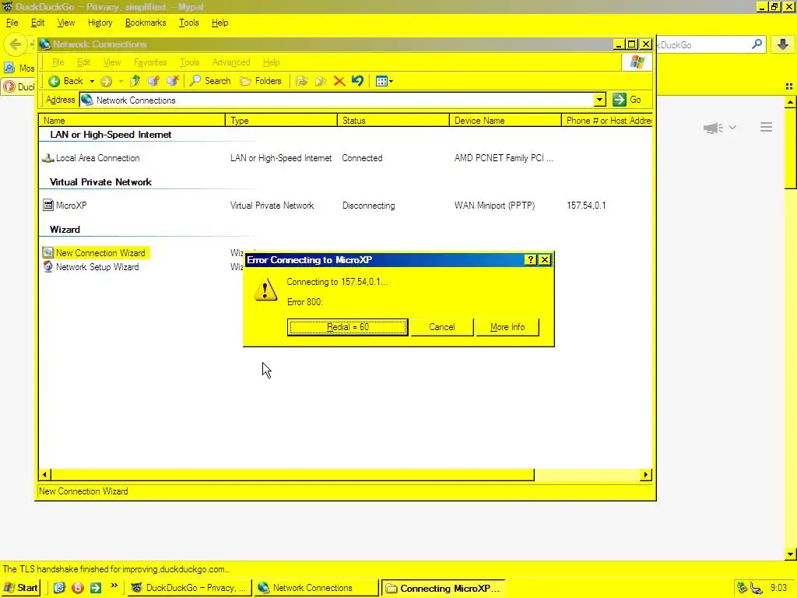Sort list by Name column header
Viewport: 797px width, 598px height.
pos(132,121)
